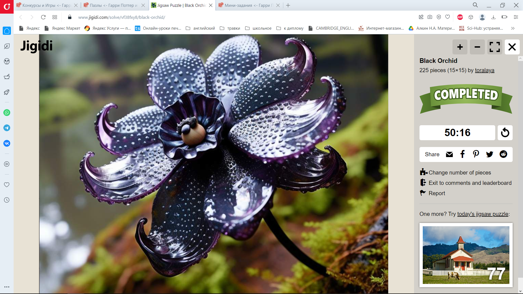Add page to bookmarks heart icon

(x=448, y=17)
